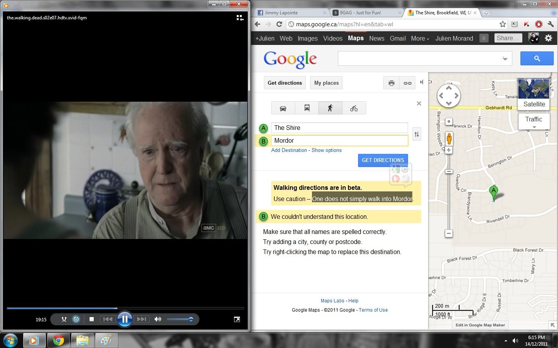
Task: Switch to Jimmy Lapointe Facebook tab
Action: tap(291, 12)
